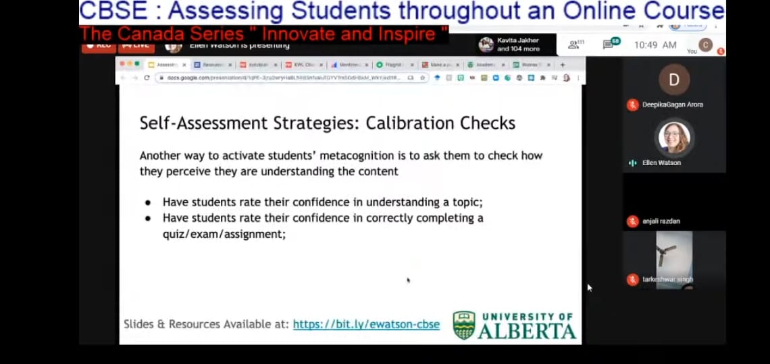Switch to the Resources browser tab
This screenshot has width=770, height=364.
[x=211, y=65]
